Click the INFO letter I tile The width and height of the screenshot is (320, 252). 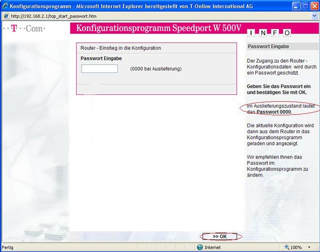251,32
